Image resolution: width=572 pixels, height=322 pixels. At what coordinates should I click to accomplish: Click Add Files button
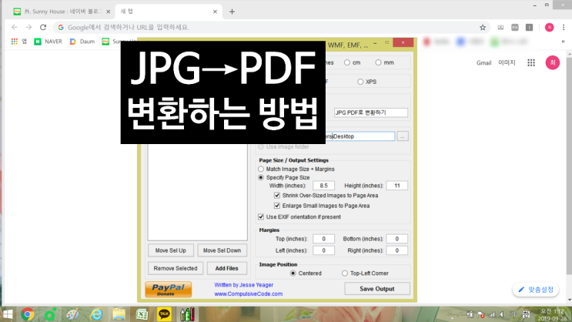[226, 268]
